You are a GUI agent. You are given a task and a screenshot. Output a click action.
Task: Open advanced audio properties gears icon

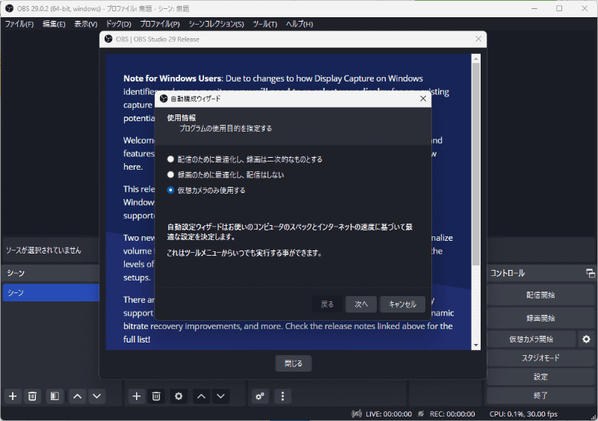tap(260, 396)
